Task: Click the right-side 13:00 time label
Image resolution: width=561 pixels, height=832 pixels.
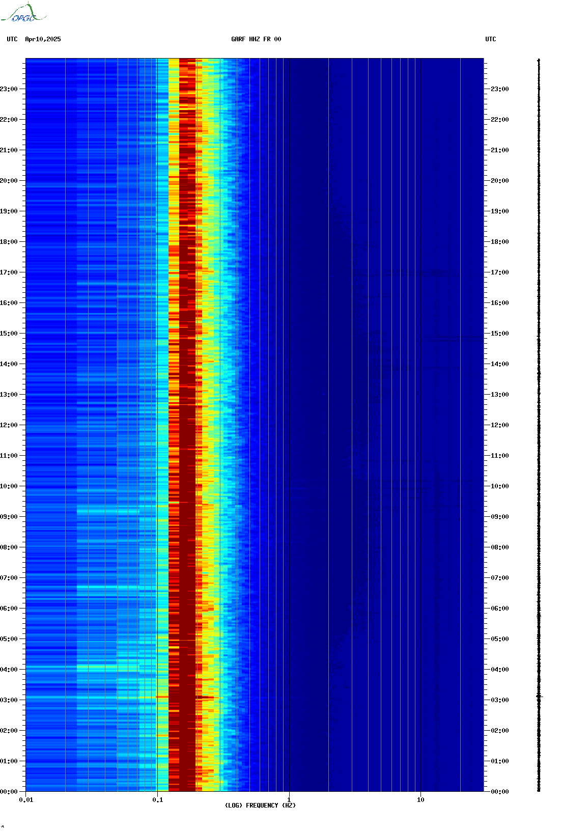Action: 500,395
